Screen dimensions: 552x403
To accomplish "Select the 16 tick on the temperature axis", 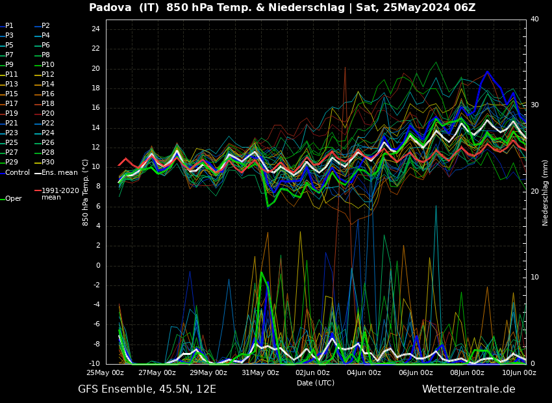I will tap(95, 108).
